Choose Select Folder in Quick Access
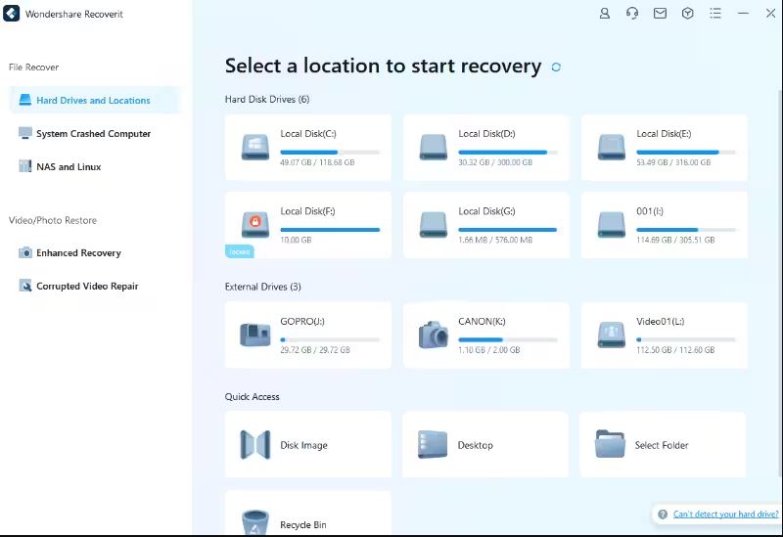This screenshot has height=537, width=783. [663, 445]
